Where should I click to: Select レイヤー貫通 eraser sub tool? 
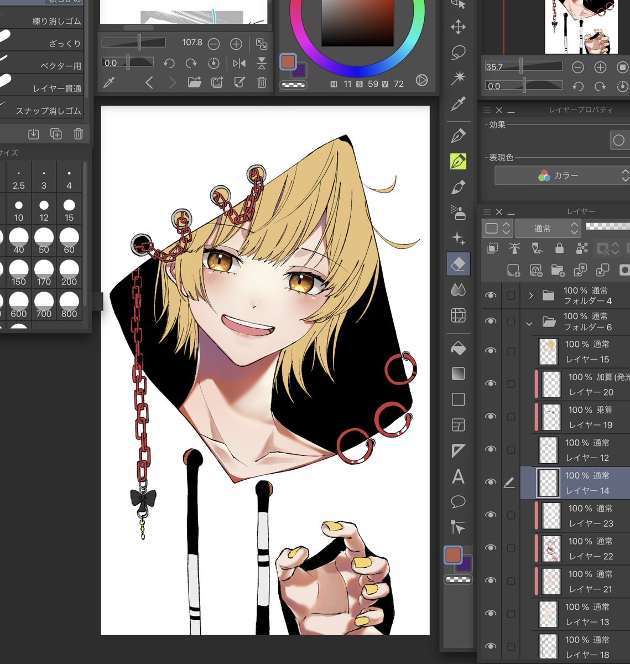(x=41, y=87)
